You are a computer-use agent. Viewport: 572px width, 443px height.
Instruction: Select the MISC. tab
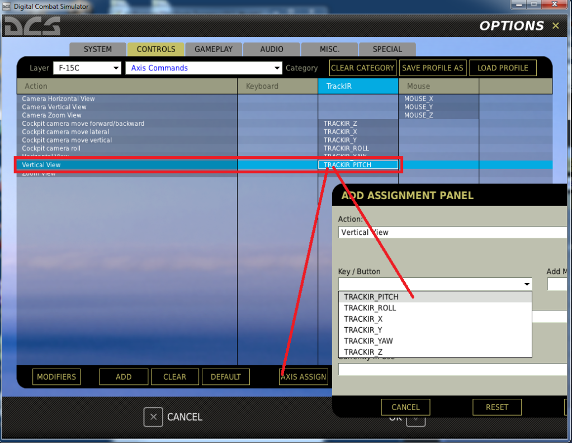(329, 49)
